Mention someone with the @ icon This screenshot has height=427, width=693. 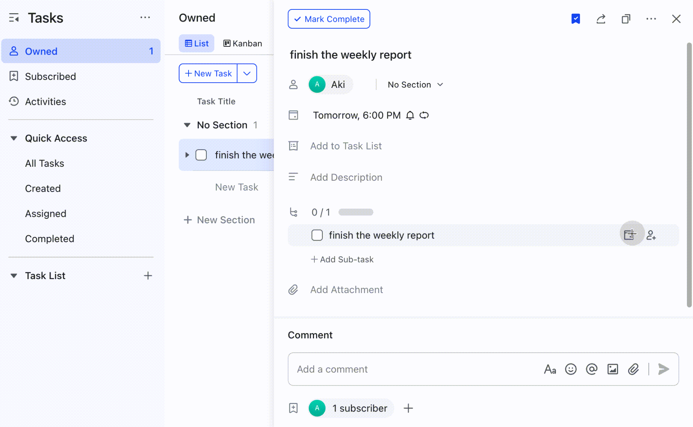coord(592,369)
